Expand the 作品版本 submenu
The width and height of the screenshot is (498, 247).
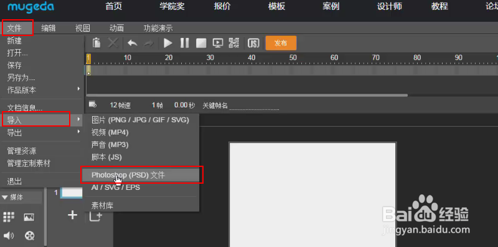click(42, 90)
